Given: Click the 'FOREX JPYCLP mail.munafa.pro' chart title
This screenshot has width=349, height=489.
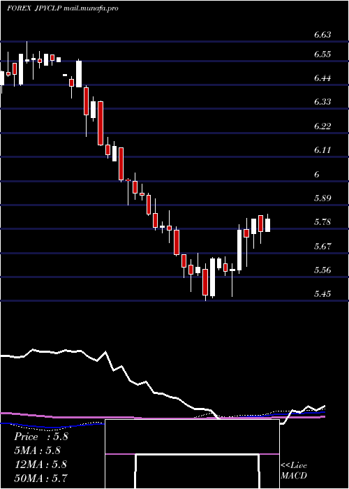Looking at the screenshot, I should tap(63, 8).
